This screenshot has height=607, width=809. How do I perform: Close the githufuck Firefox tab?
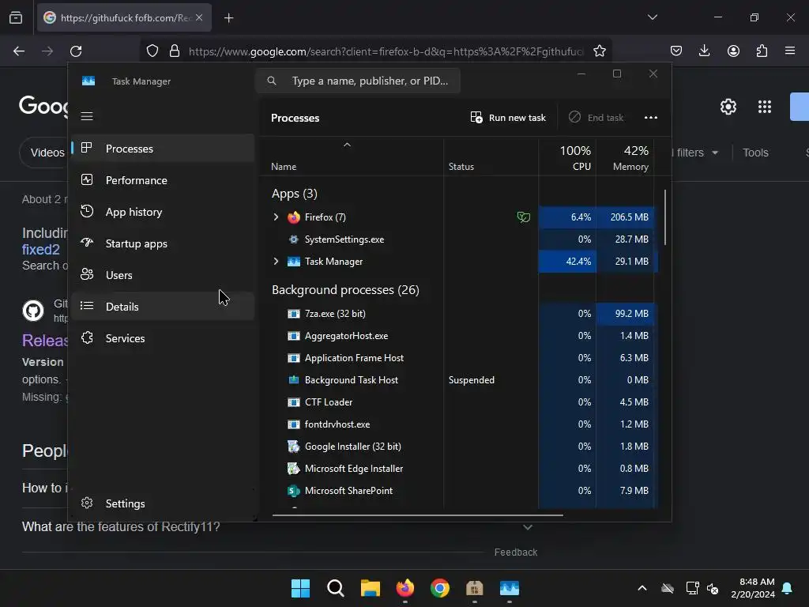[x=199, y=17]
